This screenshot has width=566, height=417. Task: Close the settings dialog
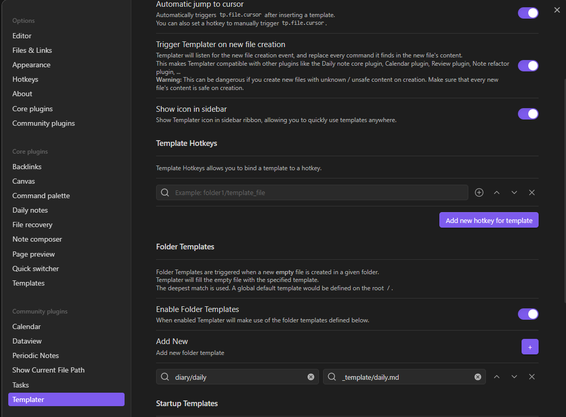pyautogui.click(x=557, y=10)
